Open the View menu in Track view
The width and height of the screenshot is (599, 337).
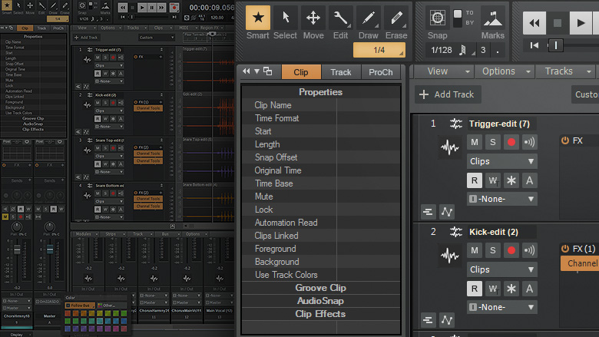[x=444, y=71]
